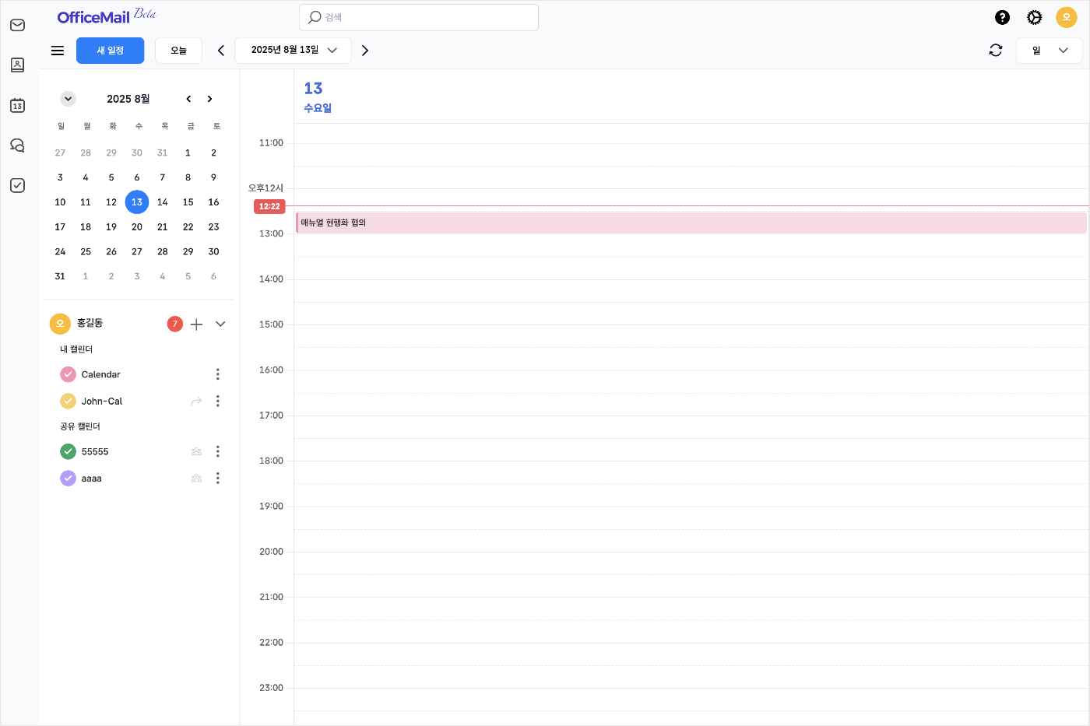Click the 내 캘린더 label

[76, 349]
